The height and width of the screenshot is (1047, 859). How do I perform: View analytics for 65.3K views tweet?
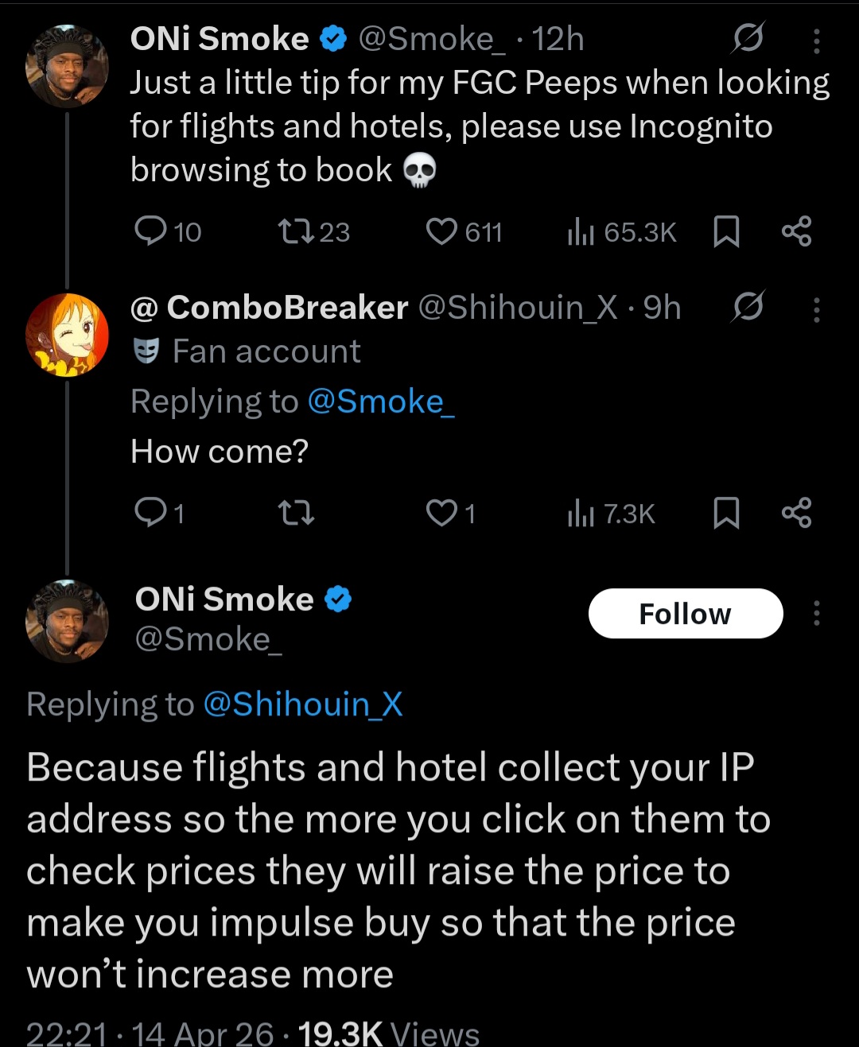point(581,231)
